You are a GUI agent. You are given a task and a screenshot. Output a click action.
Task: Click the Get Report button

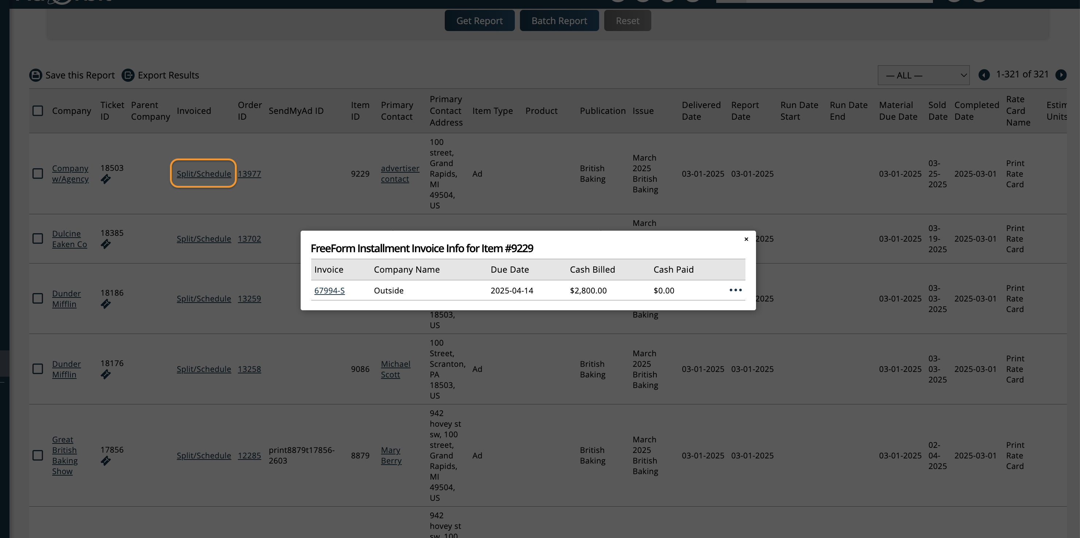click(479, 20)
